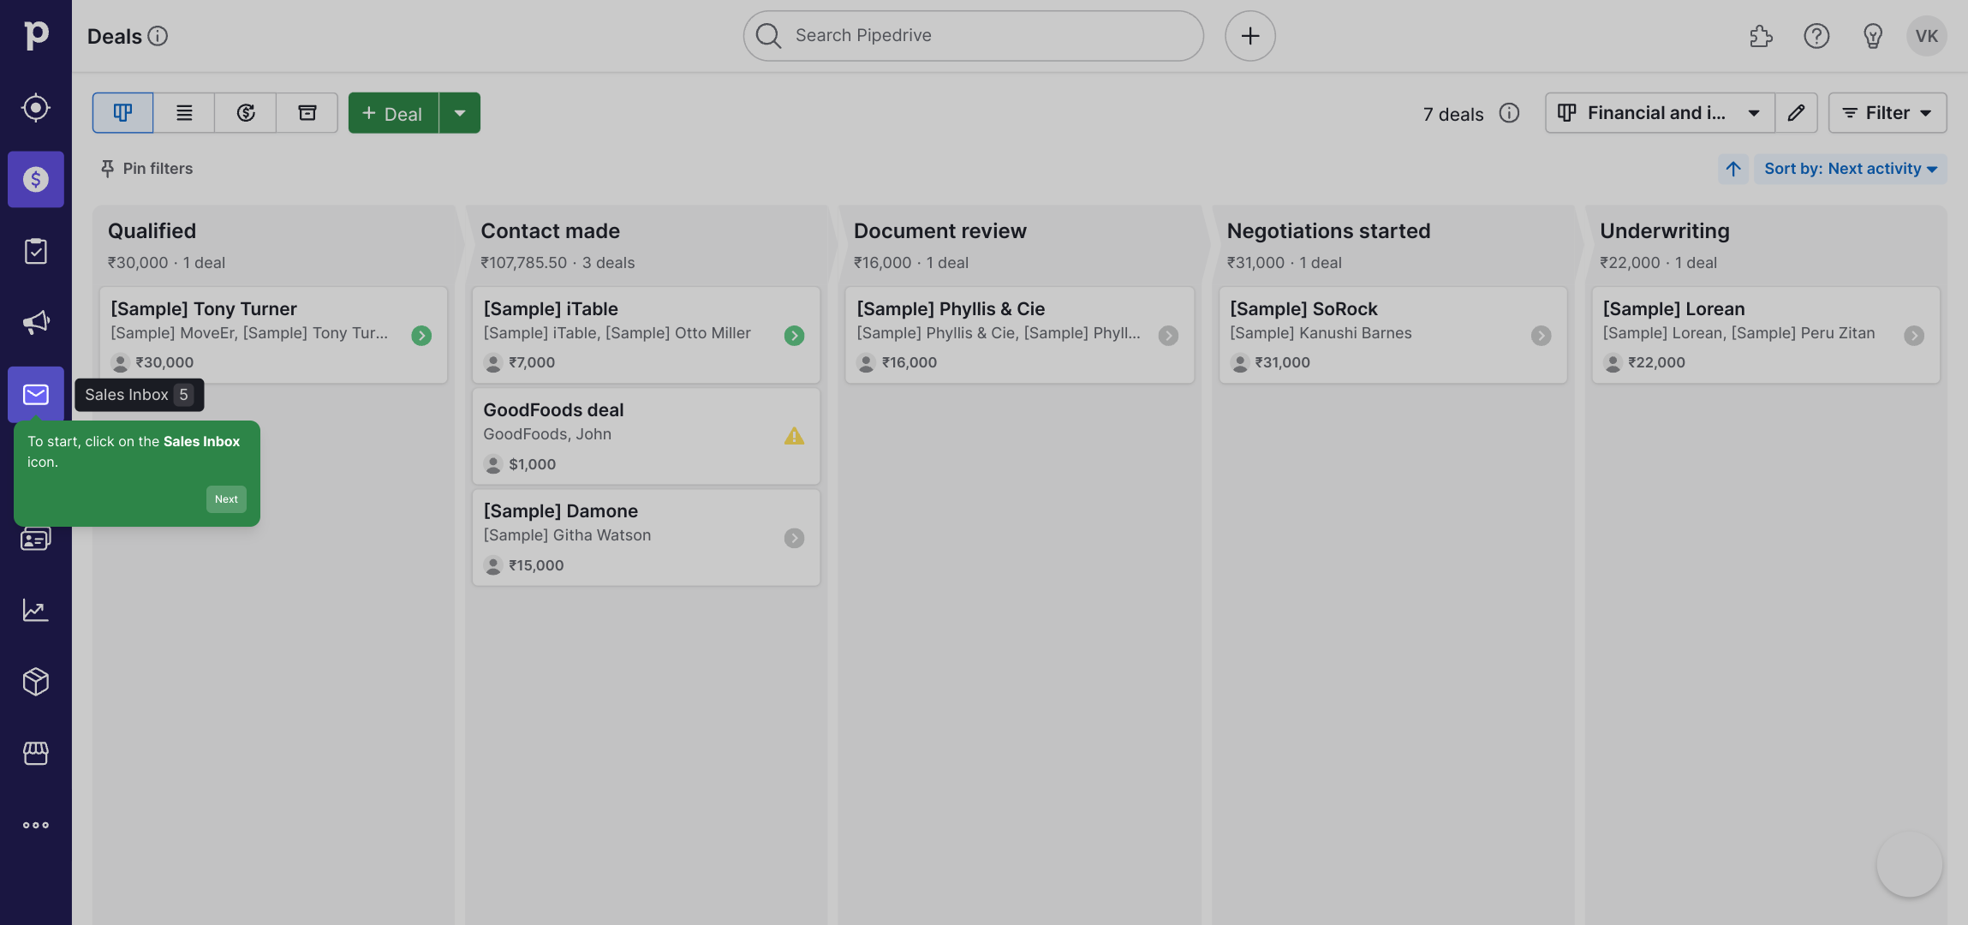Expand the Deal button dropdown arrow
Screen dimensions: 1968x925
460,113
